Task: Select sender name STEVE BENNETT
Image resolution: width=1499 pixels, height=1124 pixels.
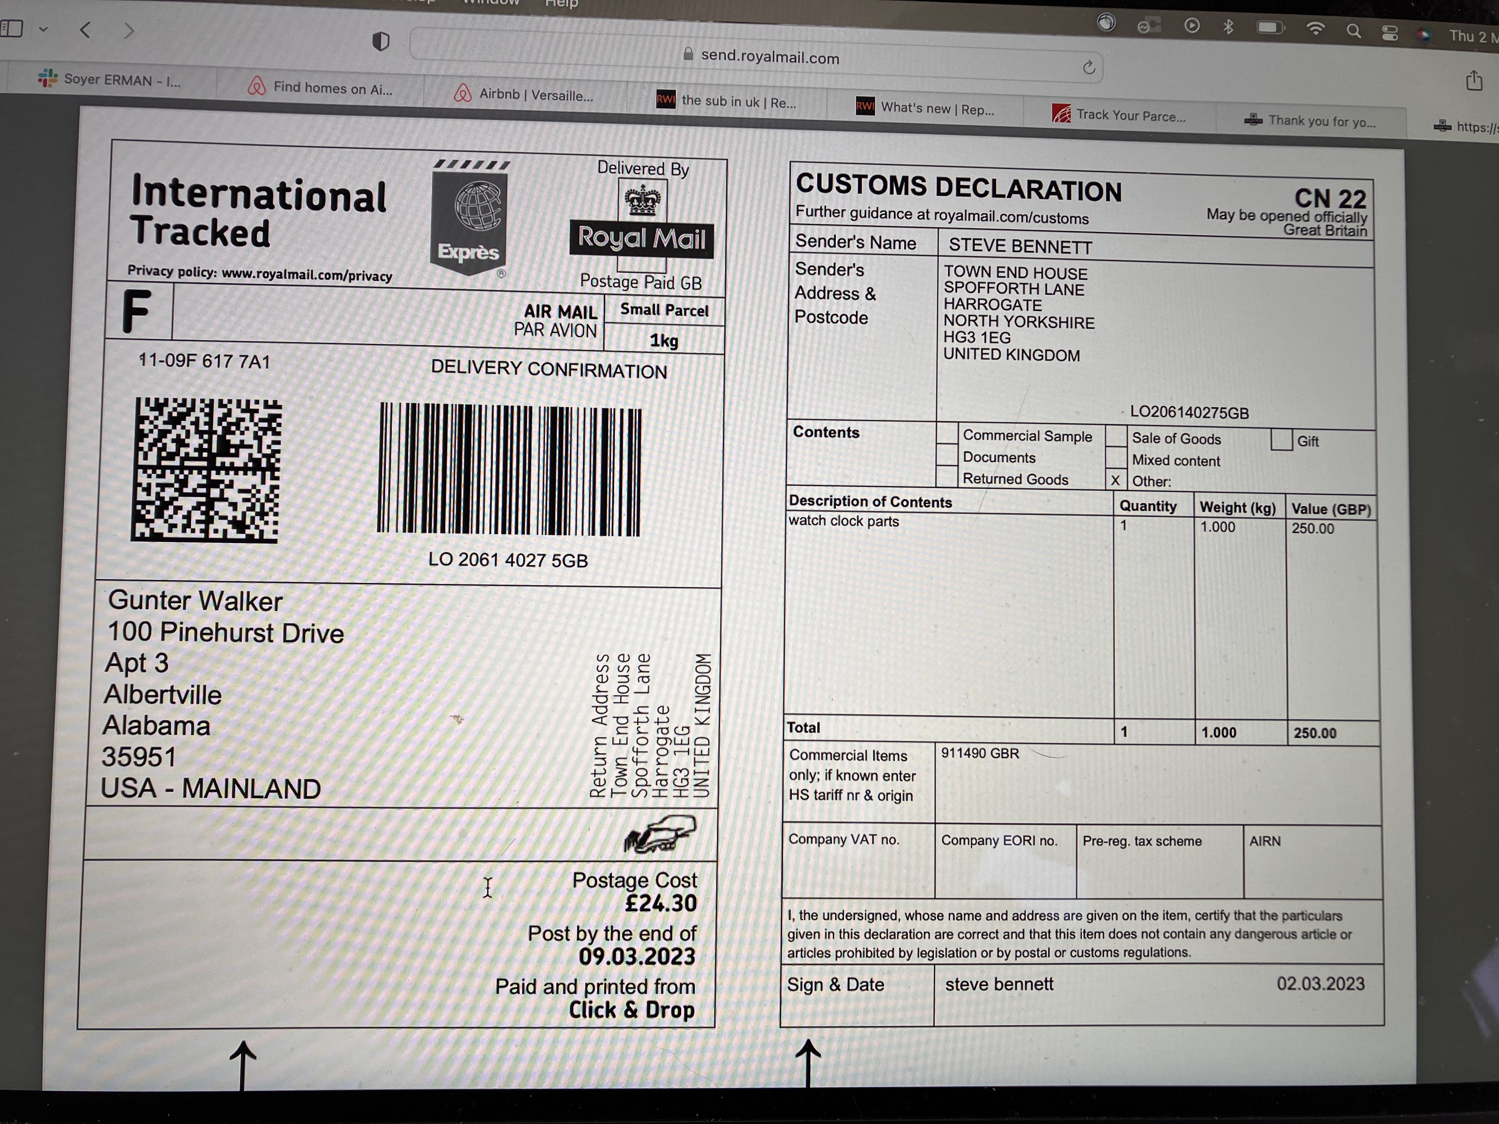Action: point(1020,246)
